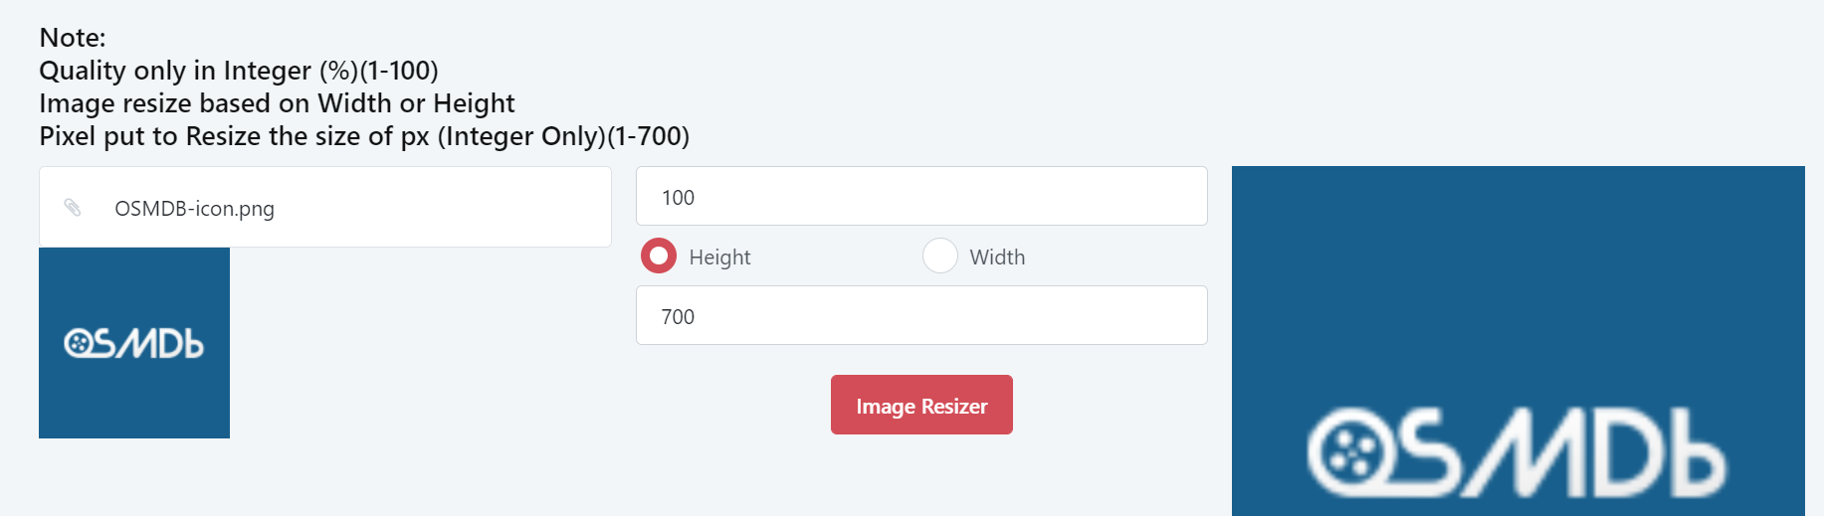The image size is (1824, 516).
Task: Click the Height option label
Action: click(x=719, y=258)
